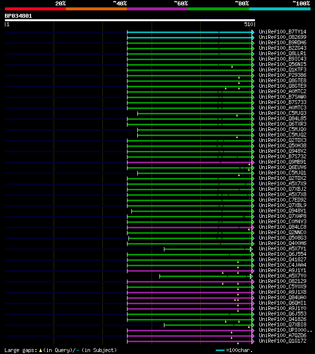Click the cyan alignment bar for O82699
The width and height of the screenshot is (315, 354).
[x=189, y=37]
